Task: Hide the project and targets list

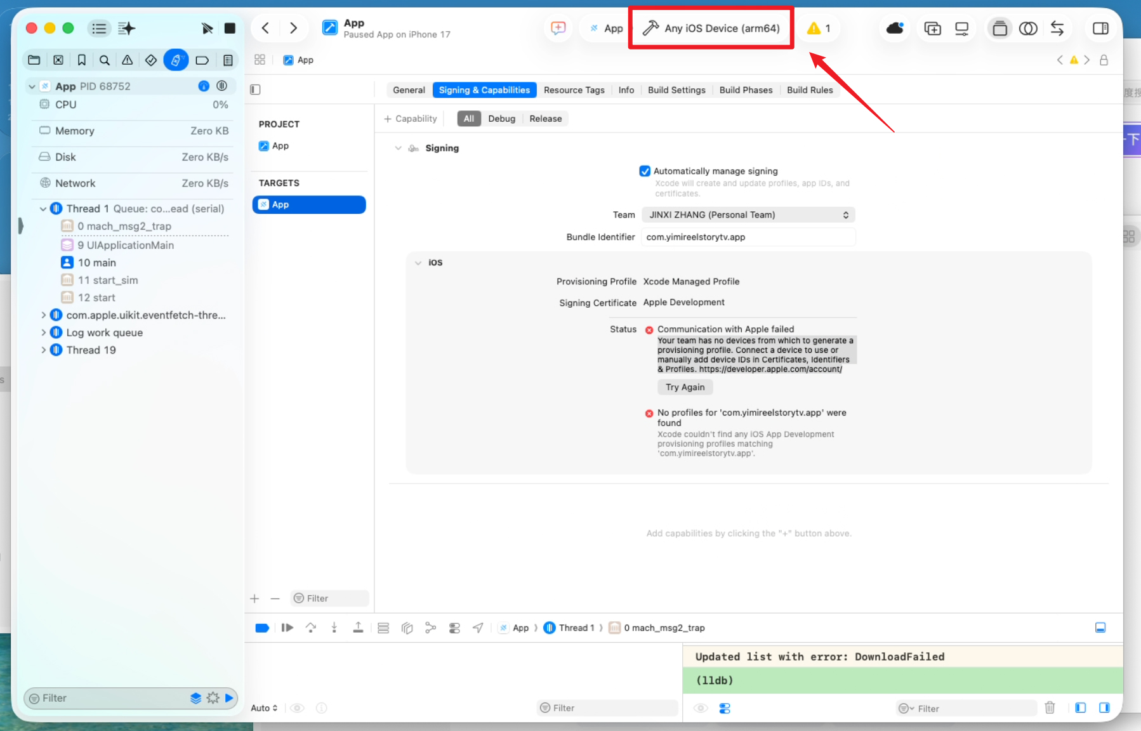Action: [255, 89]
